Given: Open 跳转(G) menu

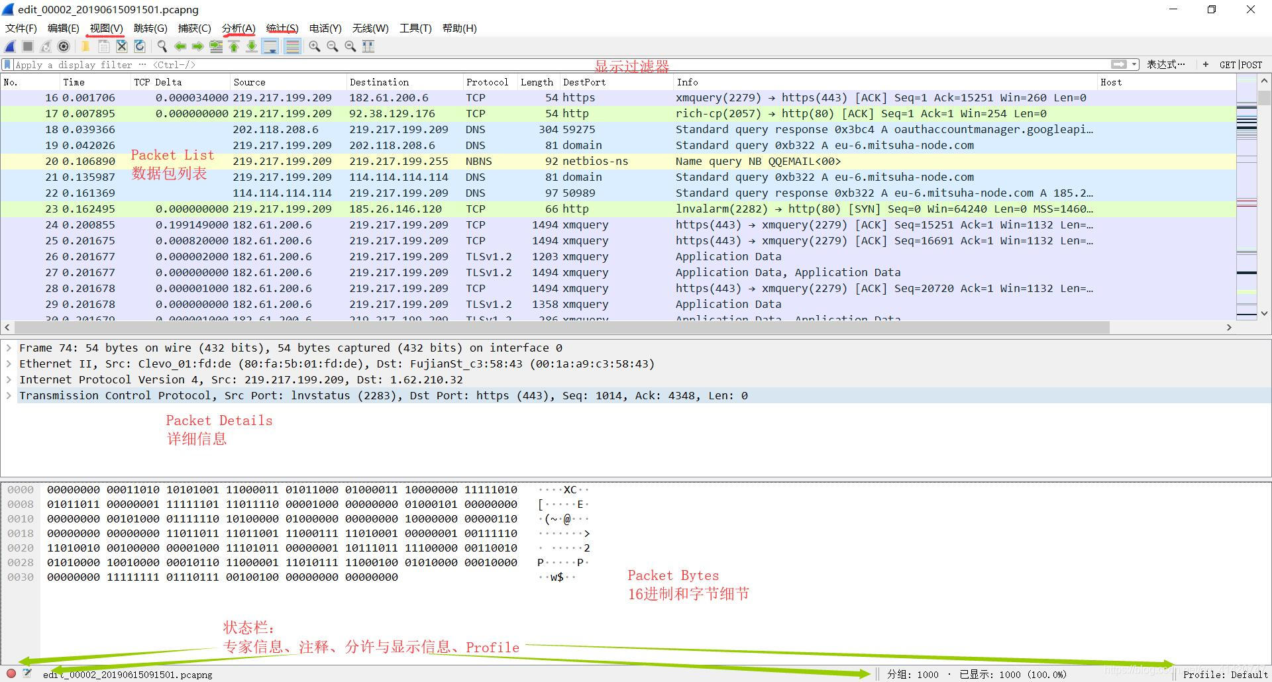Looking at the screenshot, I should click(x=150, y=28).
